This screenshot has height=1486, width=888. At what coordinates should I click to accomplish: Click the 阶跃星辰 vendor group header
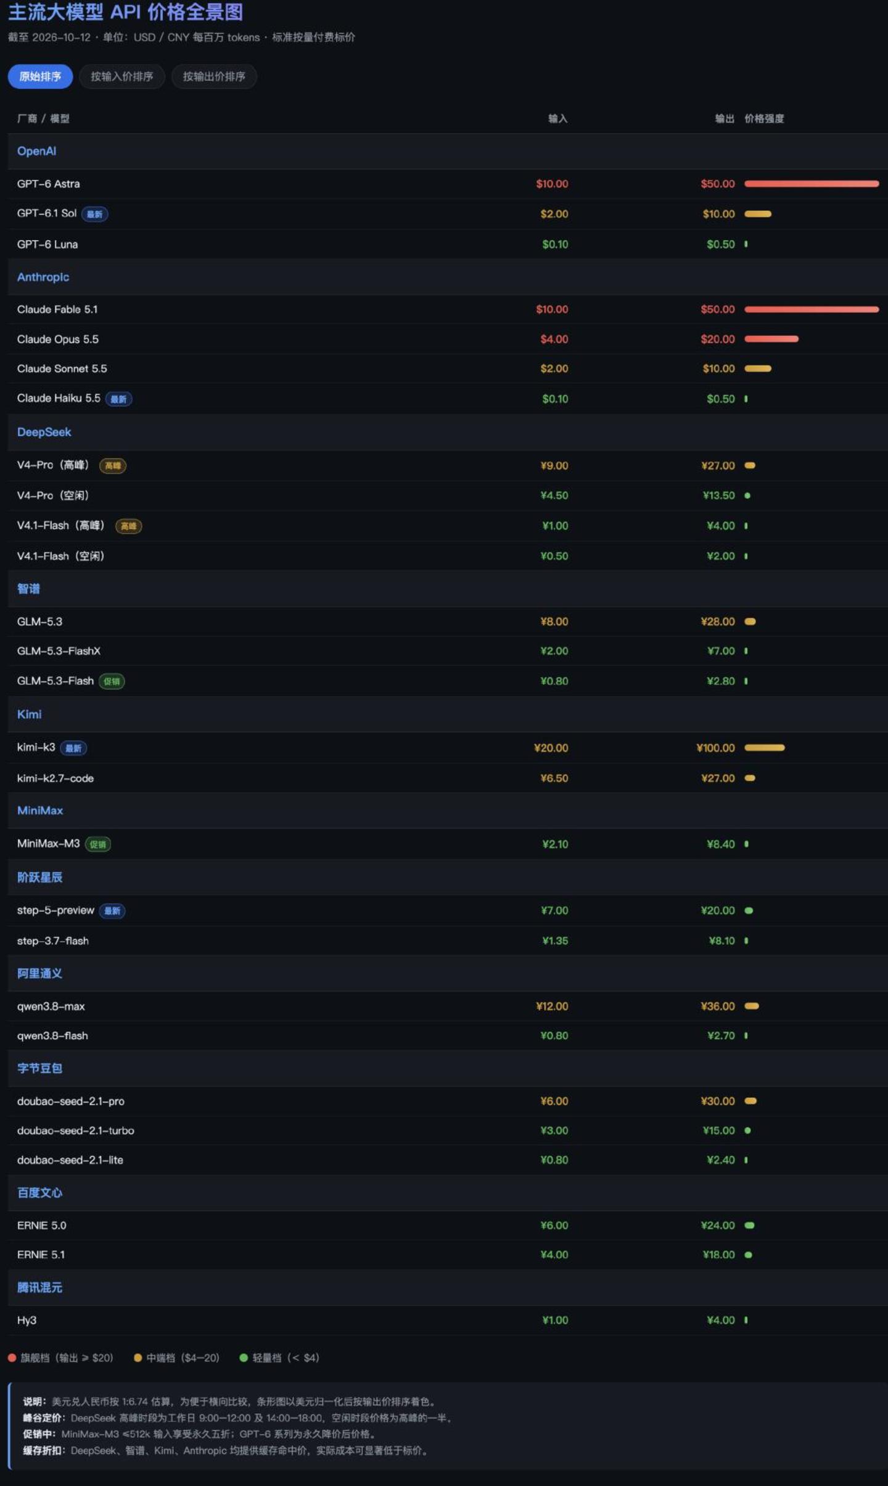point(448,877)
